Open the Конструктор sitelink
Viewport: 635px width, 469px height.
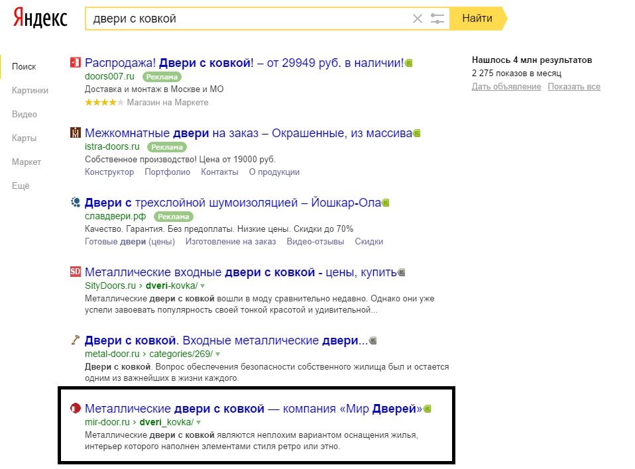(x=109, y=172)
